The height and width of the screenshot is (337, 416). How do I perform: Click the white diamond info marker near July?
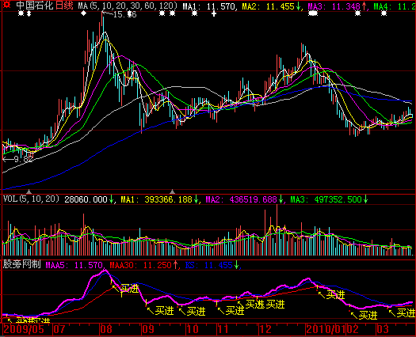(83, 13)
